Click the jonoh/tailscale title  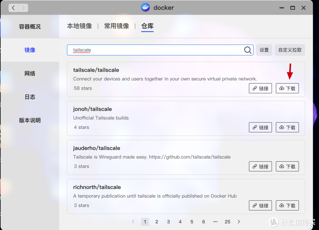pos(92,109)
